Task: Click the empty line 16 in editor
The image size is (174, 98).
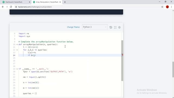Action: pyautogui.click(x=70, y=61)
